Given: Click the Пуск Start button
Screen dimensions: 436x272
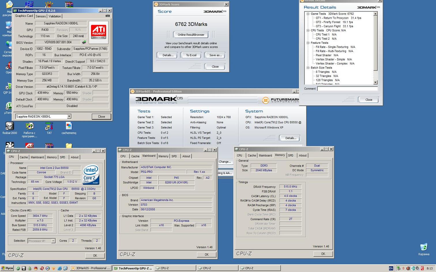Looking at the screenshot, I should tap(7, 268).
